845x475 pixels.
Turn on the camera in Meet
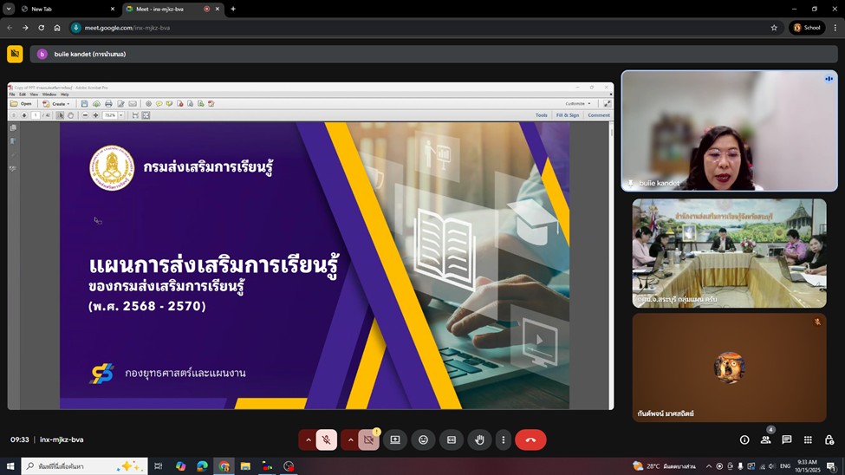(x=368, y=439)
